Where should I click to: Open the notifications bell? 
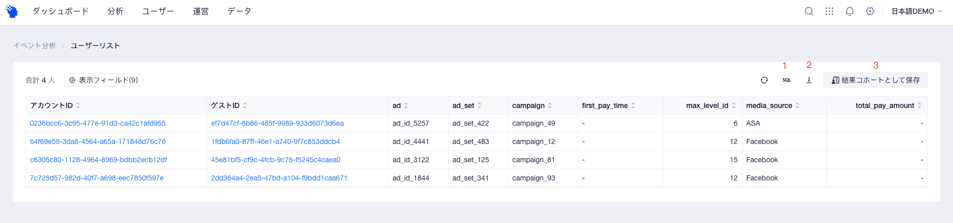850,11
